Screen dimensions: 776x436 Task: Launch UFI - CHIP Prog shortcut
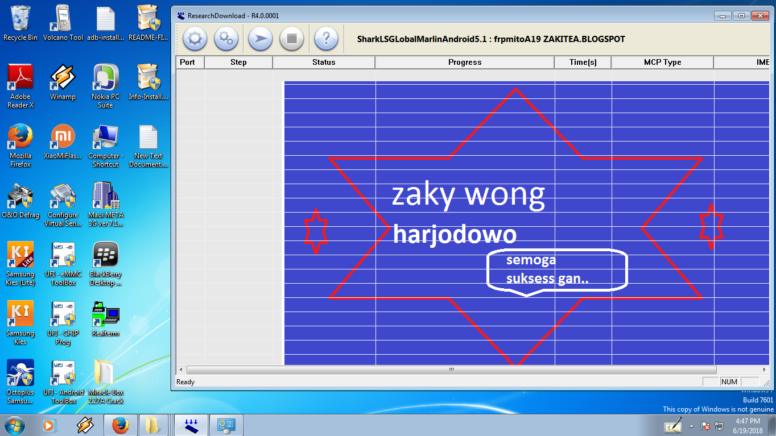coord(63,322)
